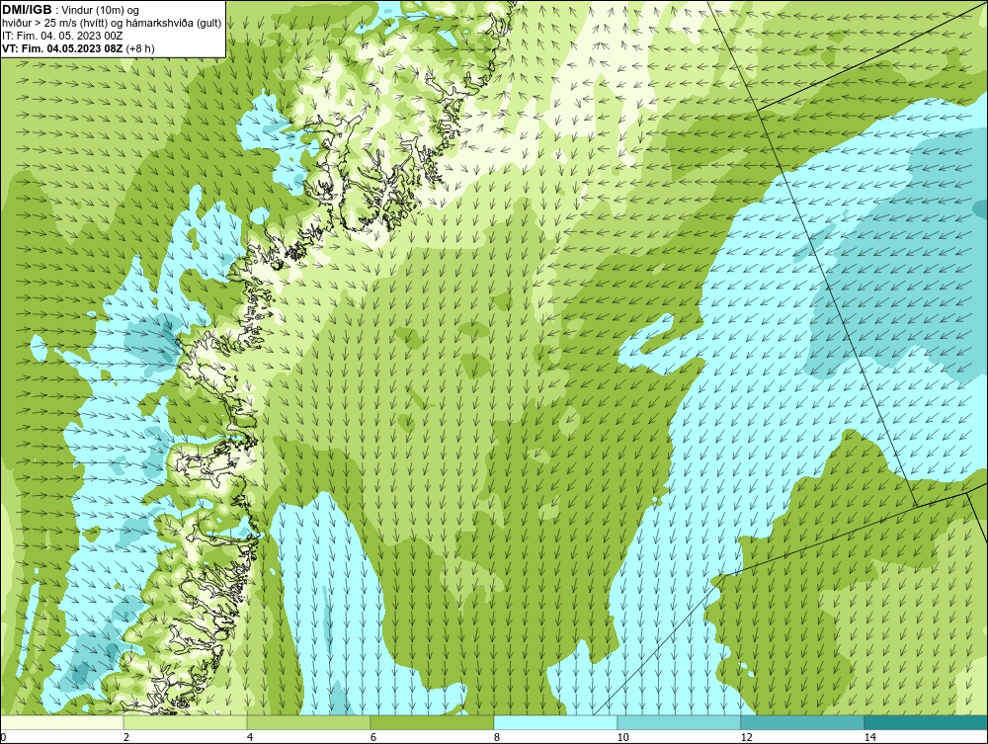Image resolution: width=988 pixels, height=744 pixels.
Task: Click legend label 6
Action: click(373, 738)
